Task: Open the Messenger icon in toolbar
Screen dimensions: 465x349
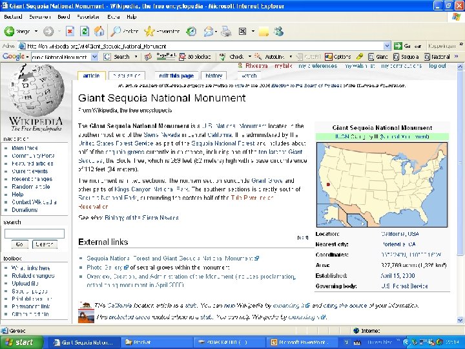Action: tap(279, 31)
